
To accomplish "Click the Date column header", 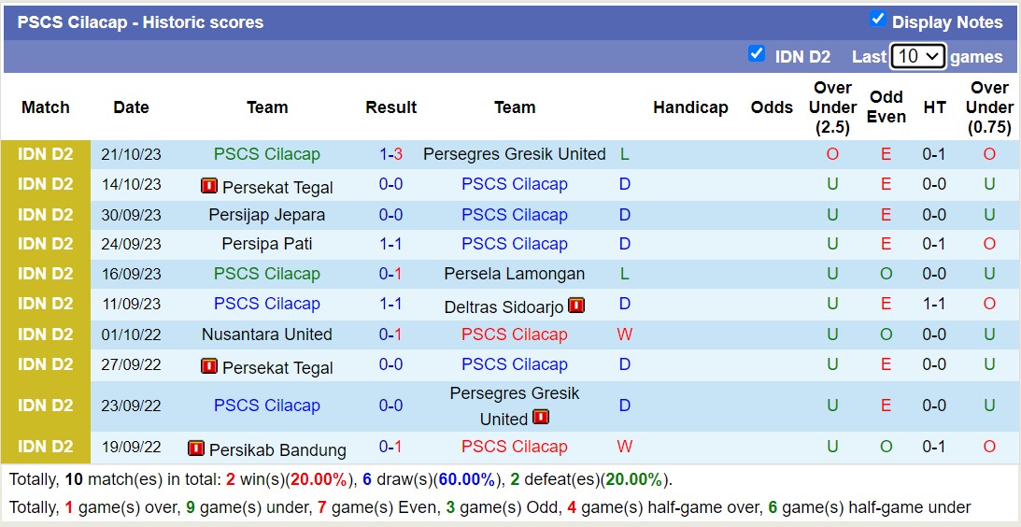I will coord(131,107).
